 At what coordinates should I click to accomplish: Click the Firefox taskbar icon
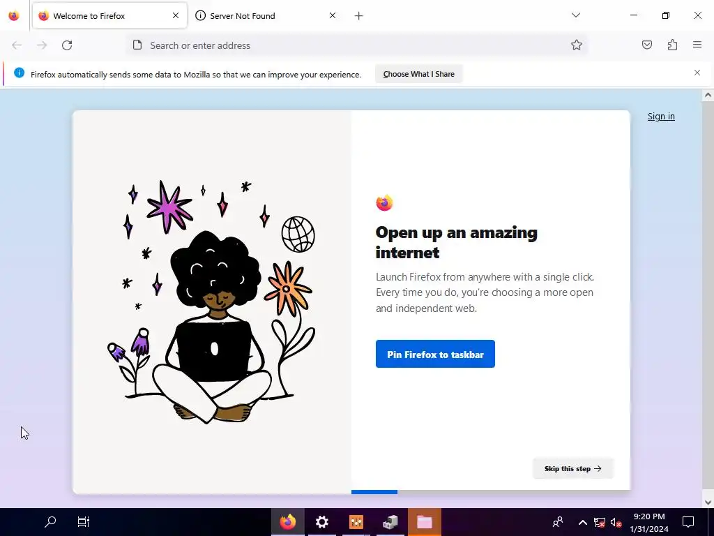[287, 521]
